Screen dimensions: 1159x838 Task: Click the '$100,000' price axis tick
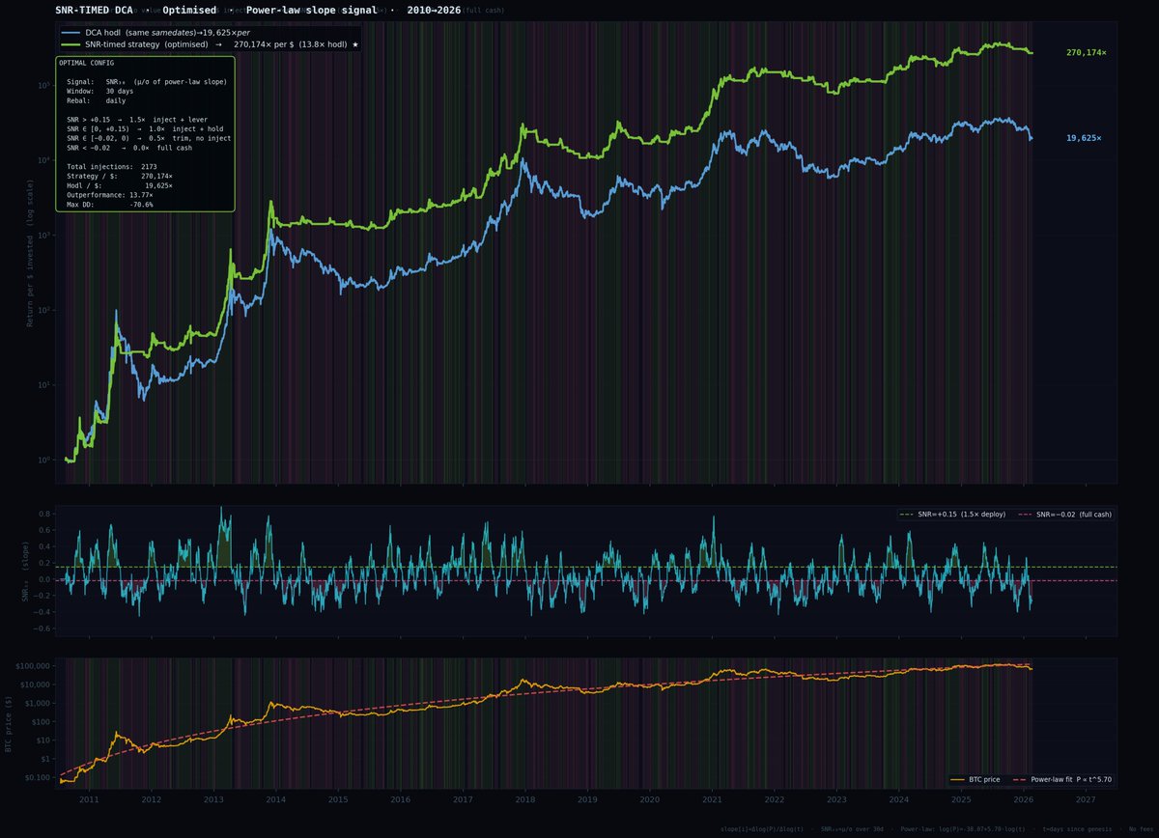click(34, 666)
